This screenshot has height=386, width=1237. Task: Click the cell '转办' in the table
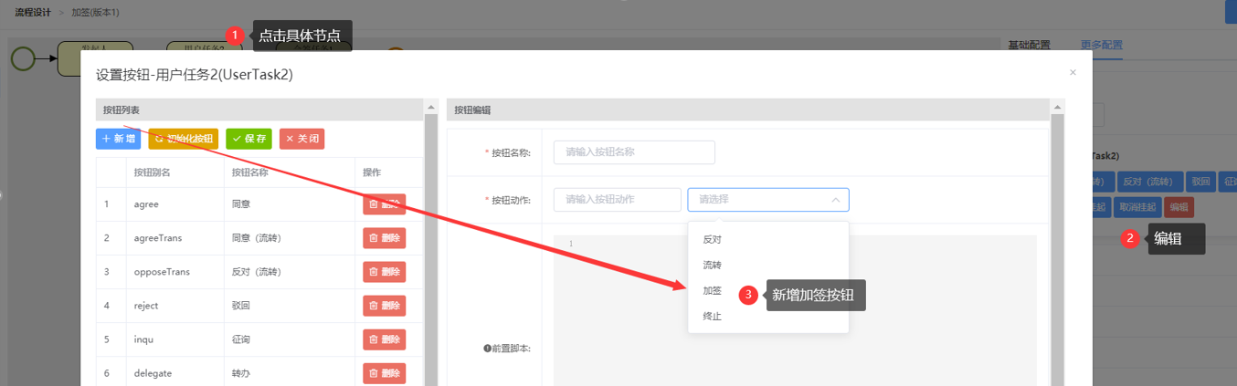click(290, 373)
